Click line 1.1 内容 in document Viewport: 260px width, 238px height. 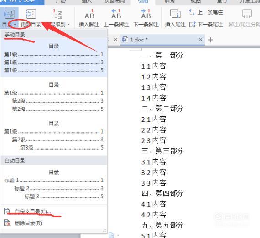click(x=154, y=66)
